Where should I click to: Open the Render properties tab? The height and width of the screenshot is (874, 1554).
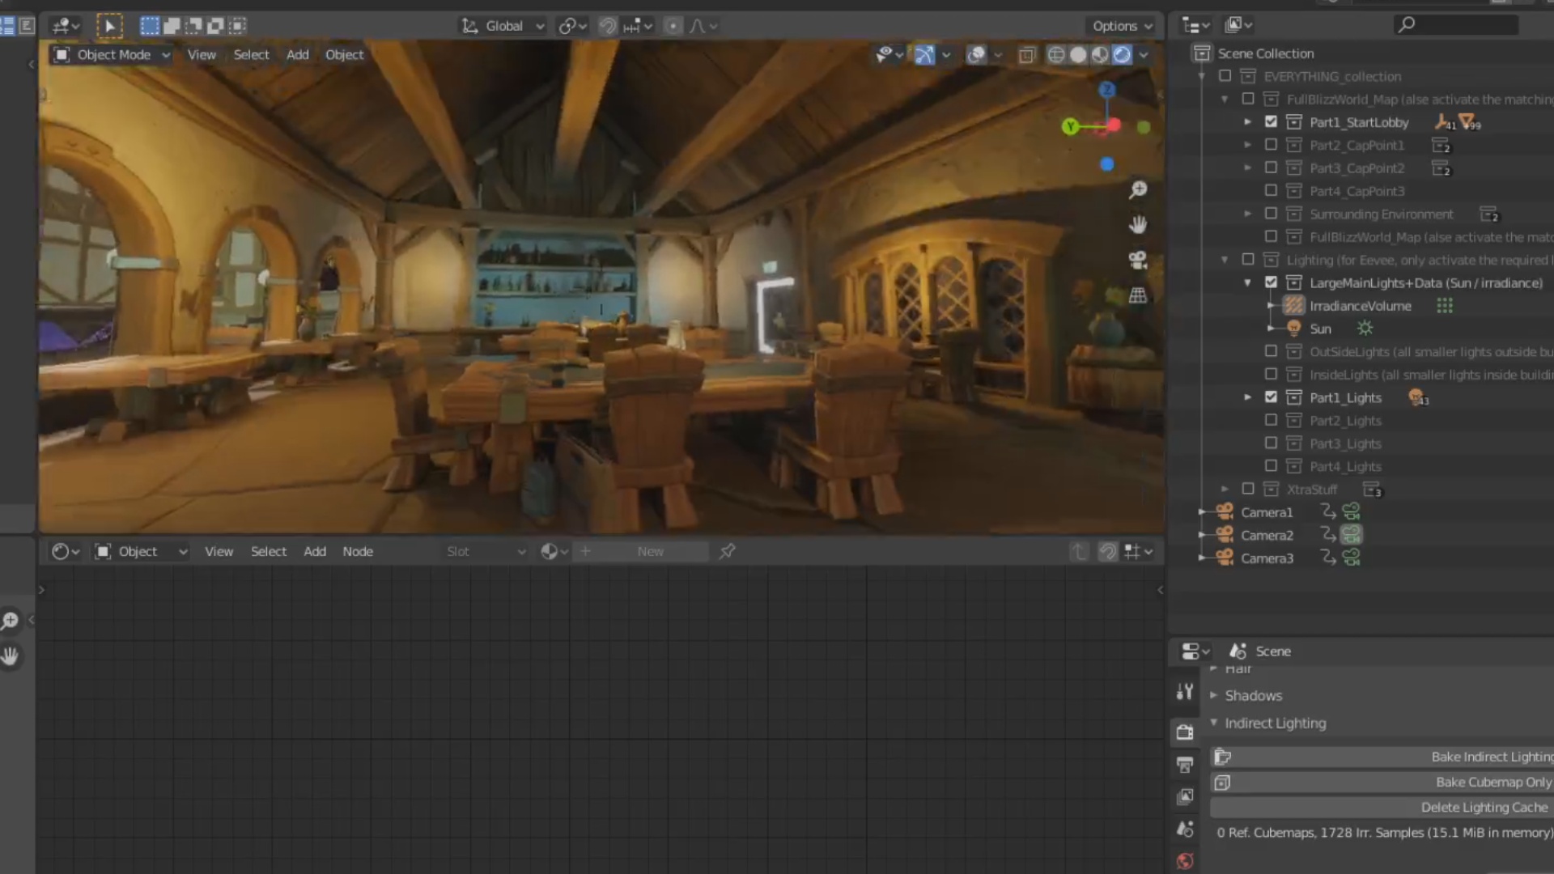(1185, 732)
